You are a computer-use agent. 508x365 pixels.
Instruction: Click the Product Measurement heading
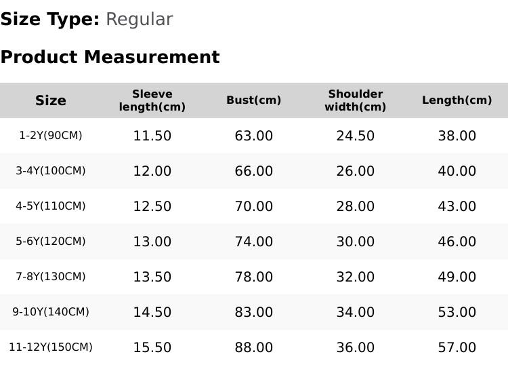pos(110,57)
